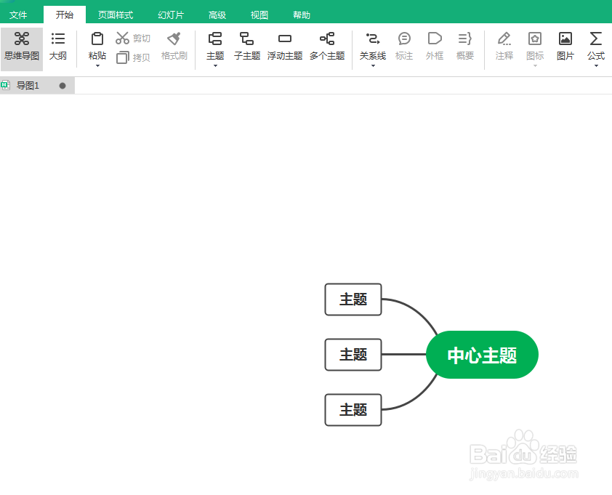Open the 高级 tab
612x495 pixels.
(217, 15)
